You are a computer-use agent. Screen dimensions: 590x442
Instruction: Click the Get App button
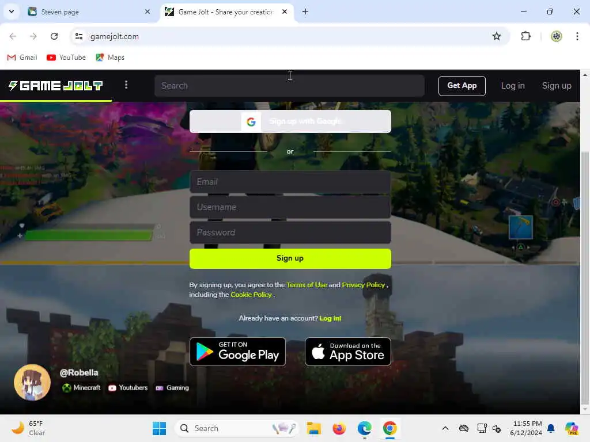462,86
